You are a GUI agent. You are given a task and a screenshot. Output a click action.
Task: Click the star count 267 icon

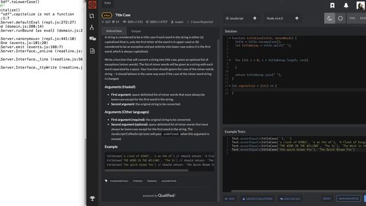click(103, 22)
